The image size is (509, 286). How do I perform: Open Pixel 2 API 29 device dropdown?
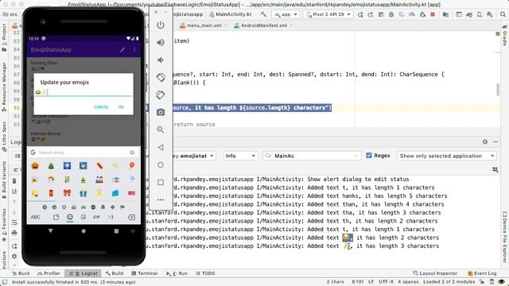coord(328,14)
